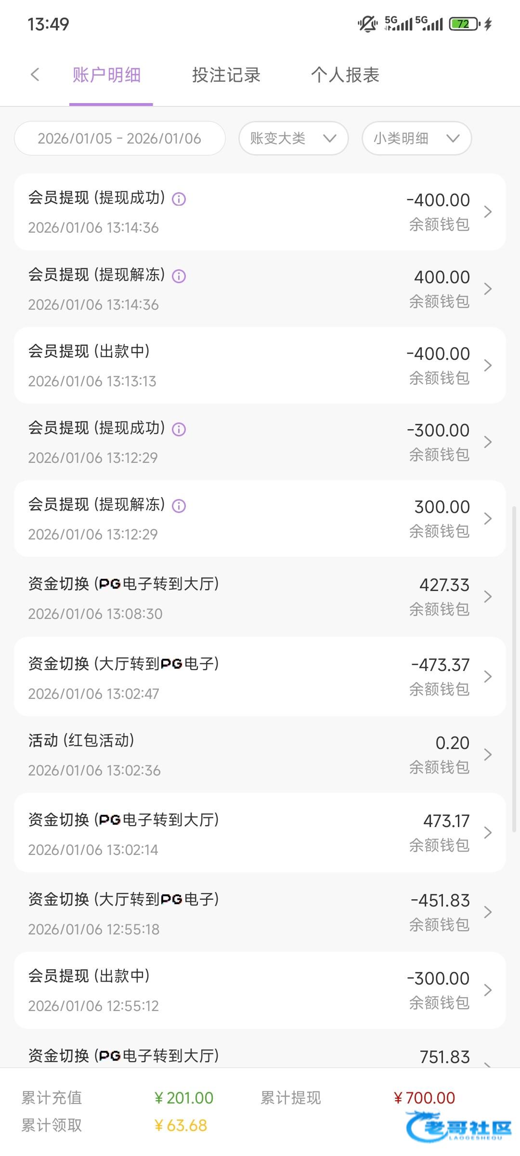Switch to the 投注记录 tab
The image size is (520, 1156).
point(226,75)
